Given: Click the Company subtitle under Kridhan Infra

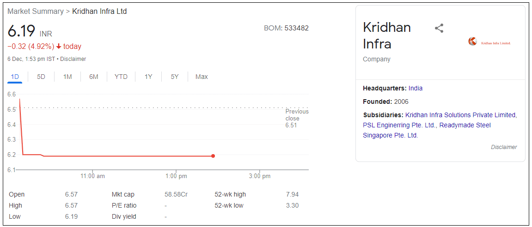Looking at the screenshot, I should point(377,60).
